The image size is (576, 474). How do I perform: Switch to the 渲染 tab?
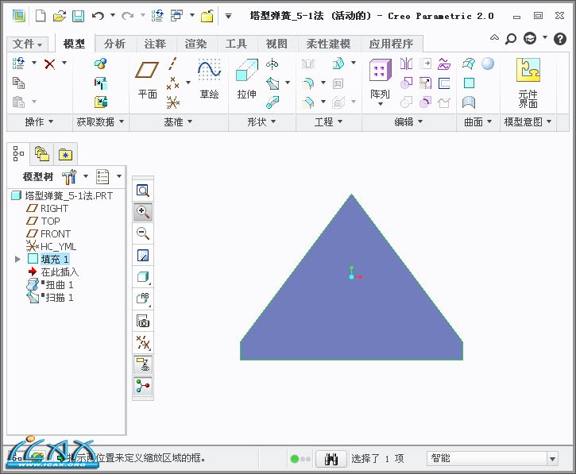click(x=195, y=44)
